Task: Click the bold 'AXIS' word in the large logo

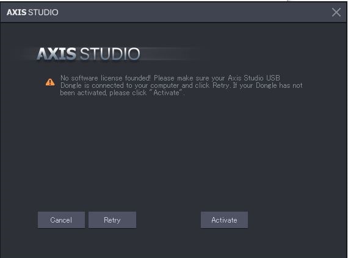Action: [x=57, y=54]
